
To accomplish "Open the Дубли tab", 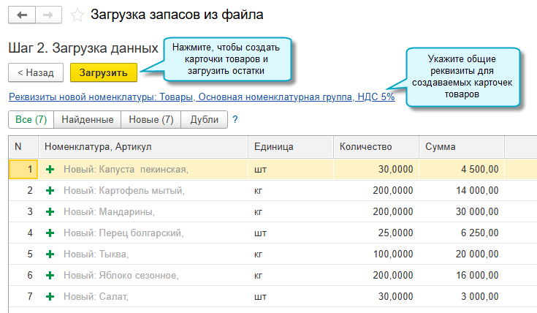I will click(x=204, y=119).
